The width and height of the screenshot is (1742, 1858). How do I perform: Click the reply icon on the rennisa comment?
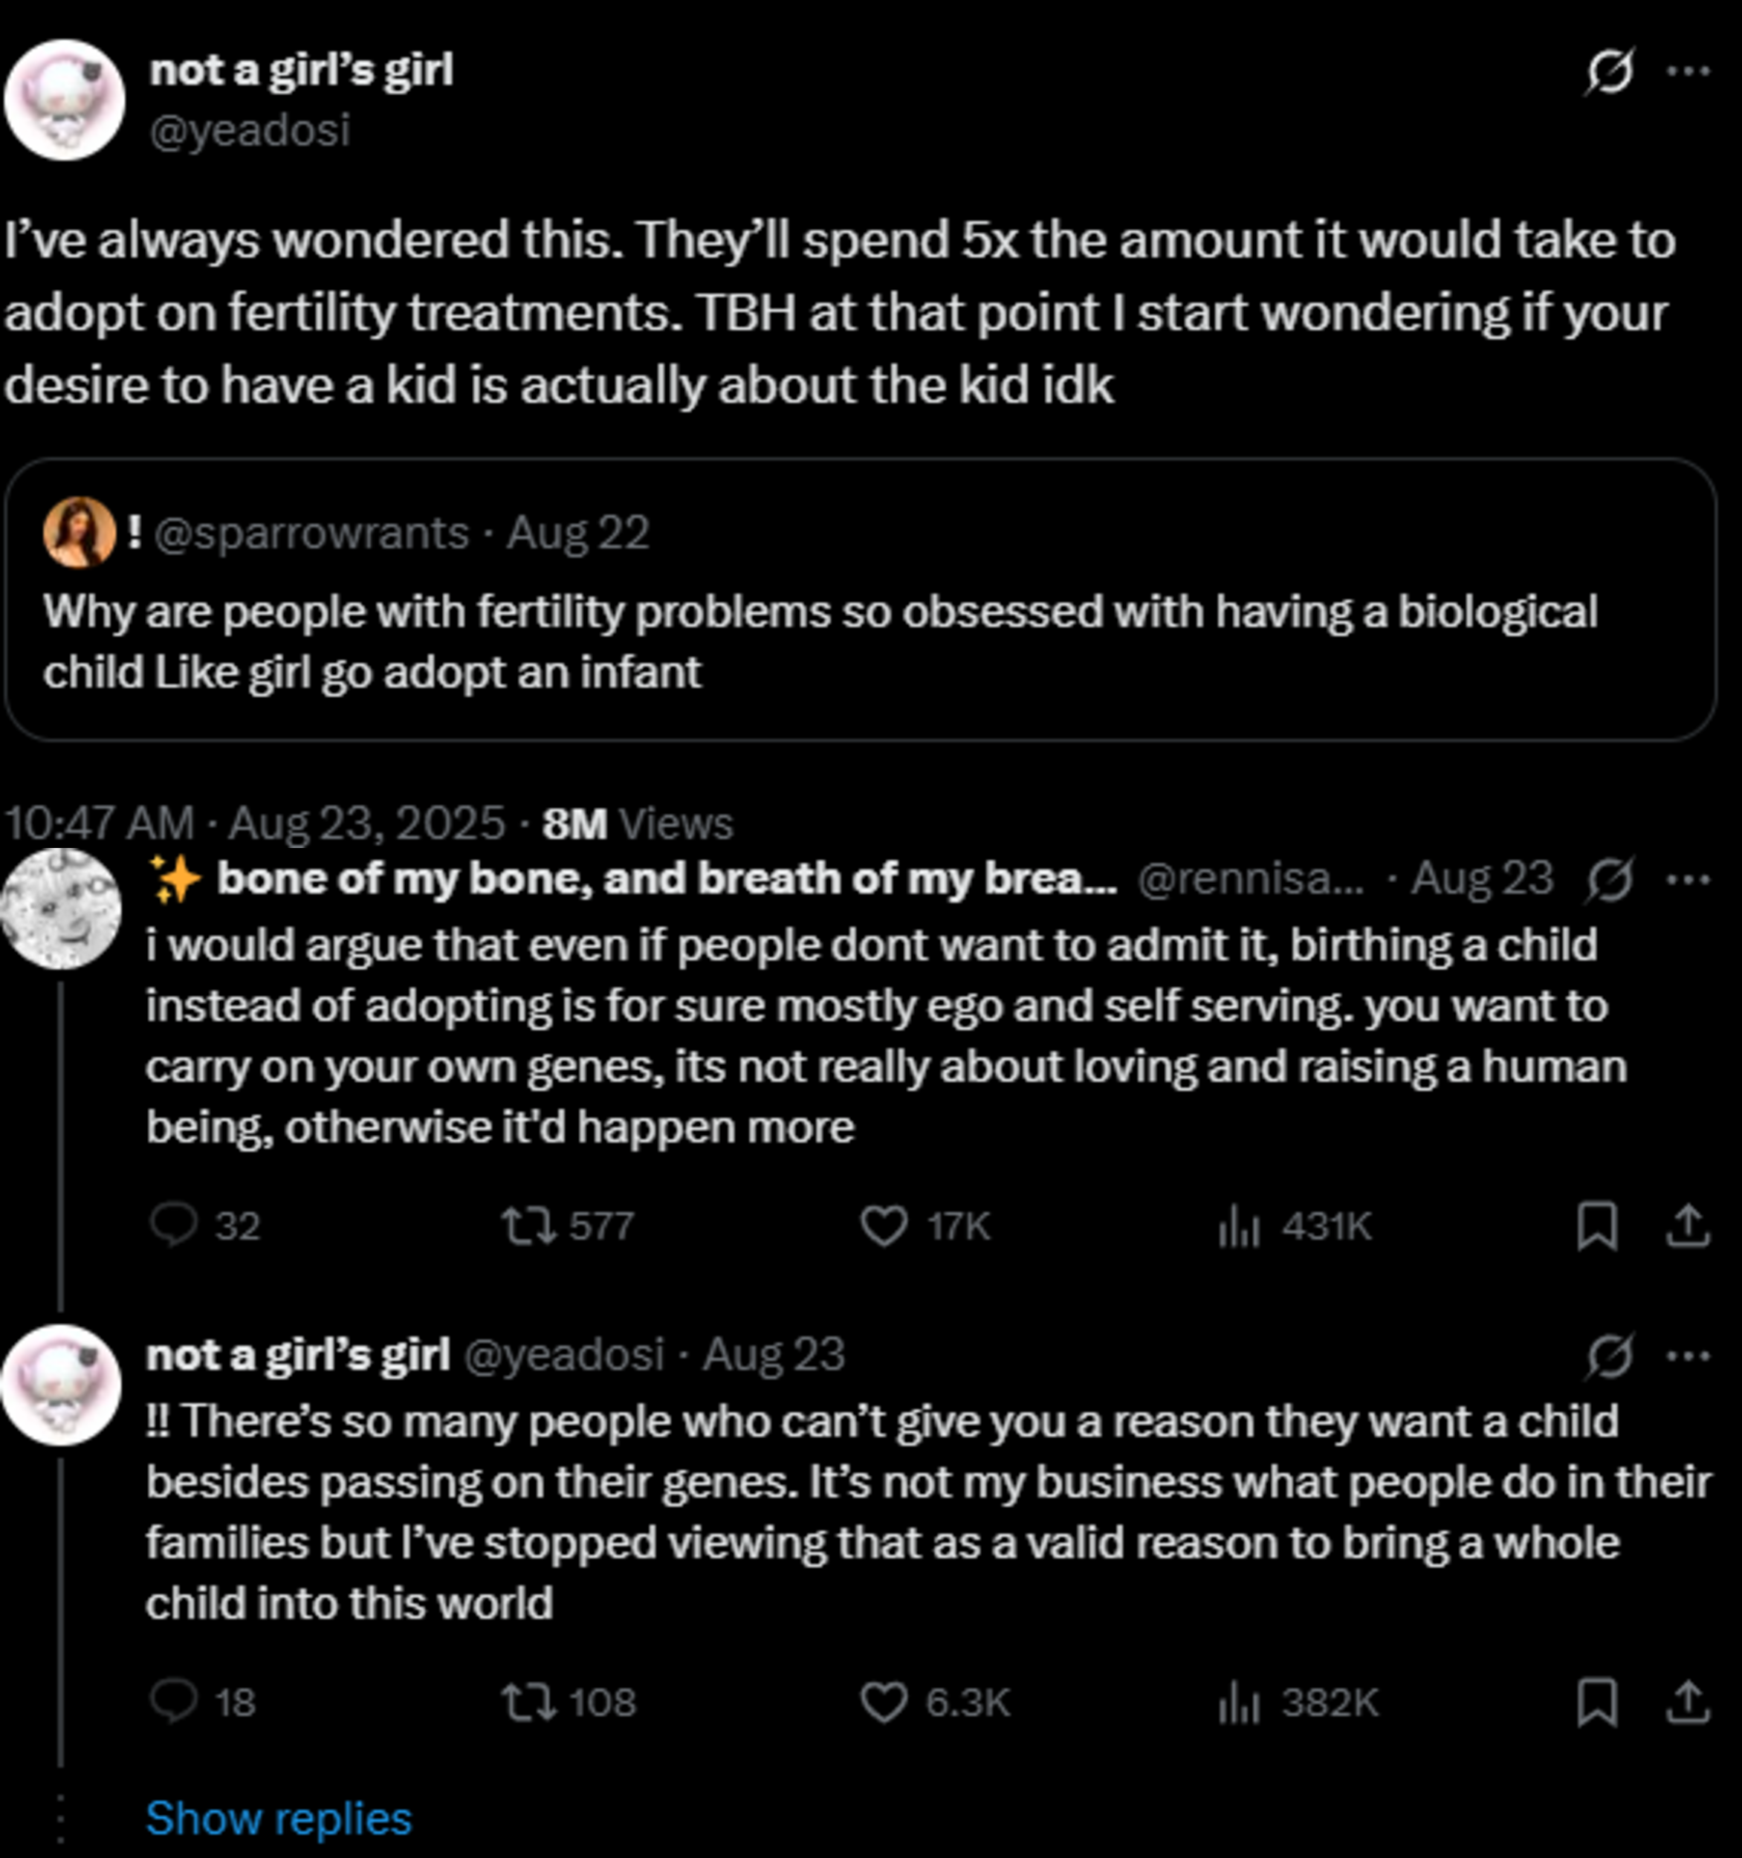pyautogui.click(x=174, y=1224)
